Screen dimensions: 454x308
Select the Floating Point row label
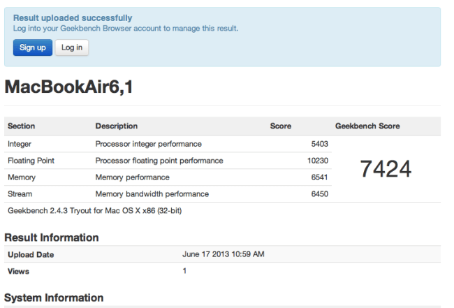coord(31,161)
